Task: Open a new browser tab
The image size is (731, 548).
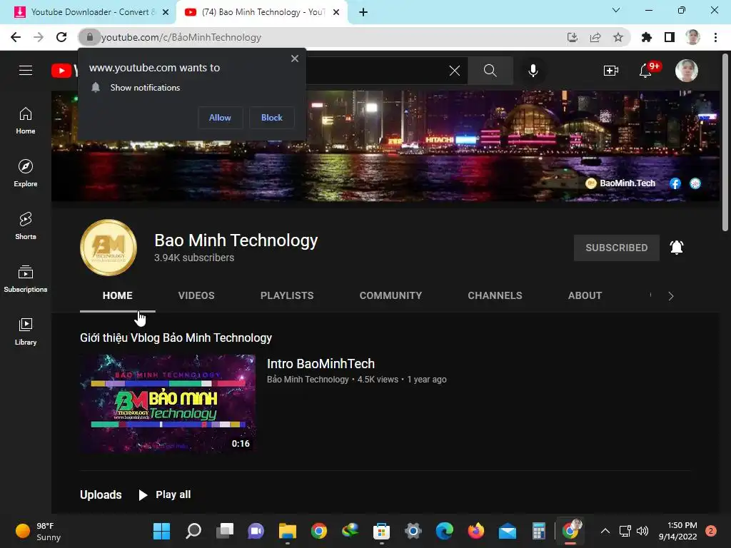Action: tap(363, 12)
